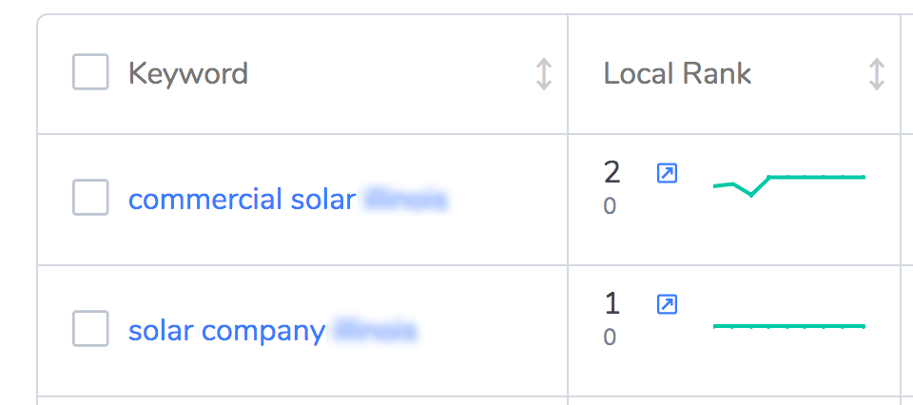Check the box for solar company row

click(x=90, y=328)
